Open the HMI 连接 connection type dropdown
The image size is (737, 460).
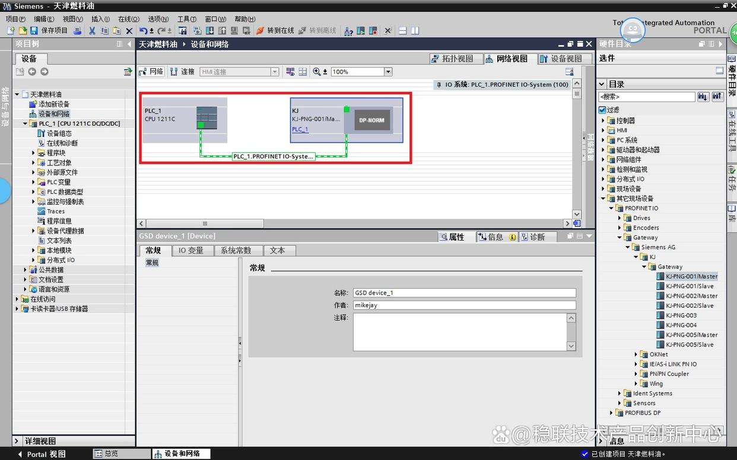coord(275,72)
